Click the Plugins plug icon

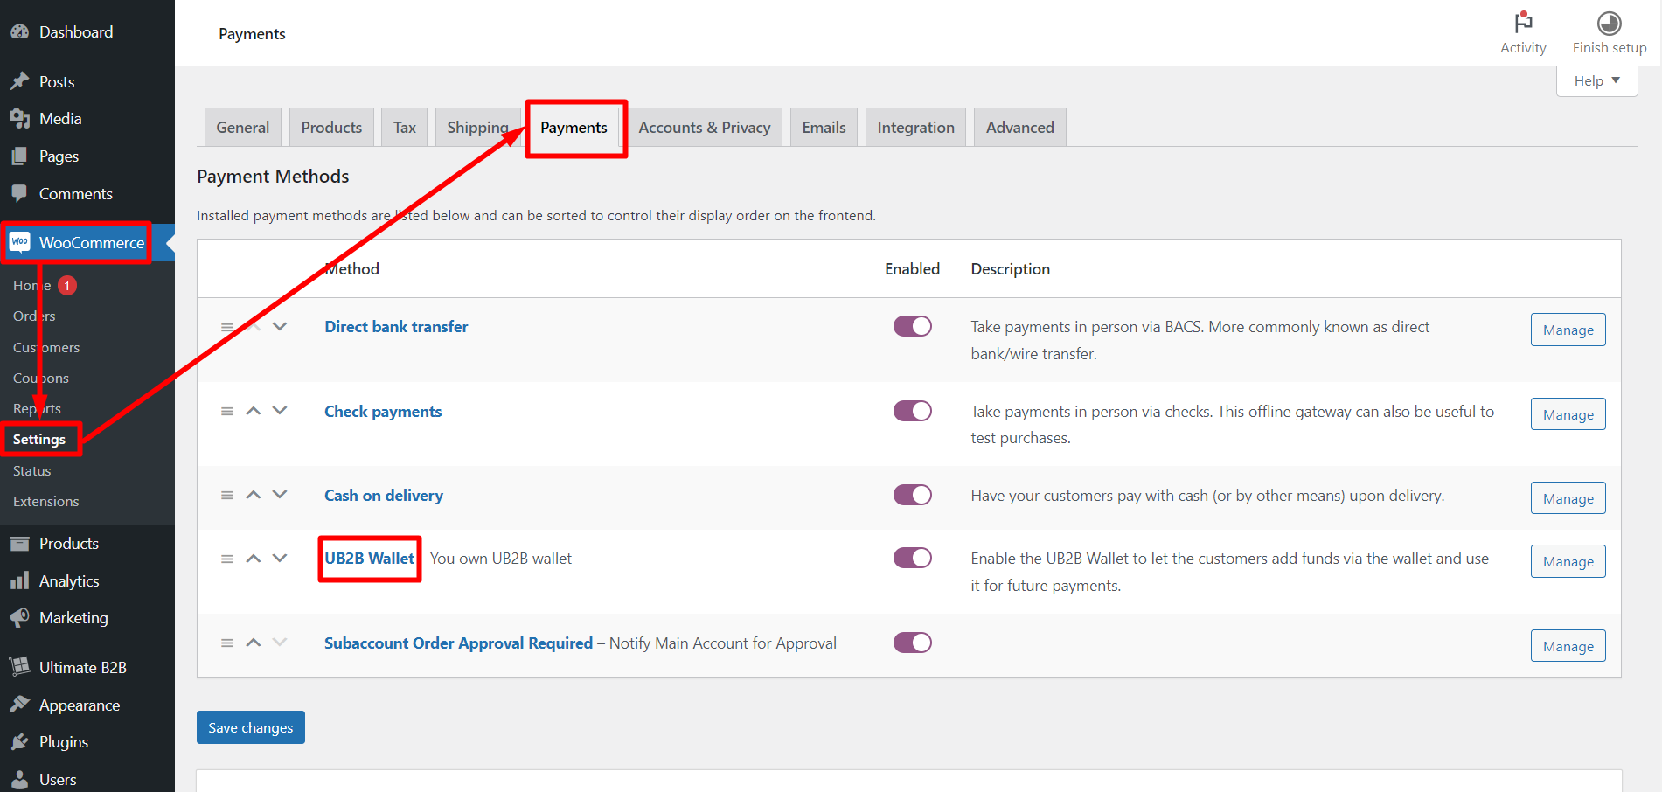pyautogui.click(x=19, y=742)
